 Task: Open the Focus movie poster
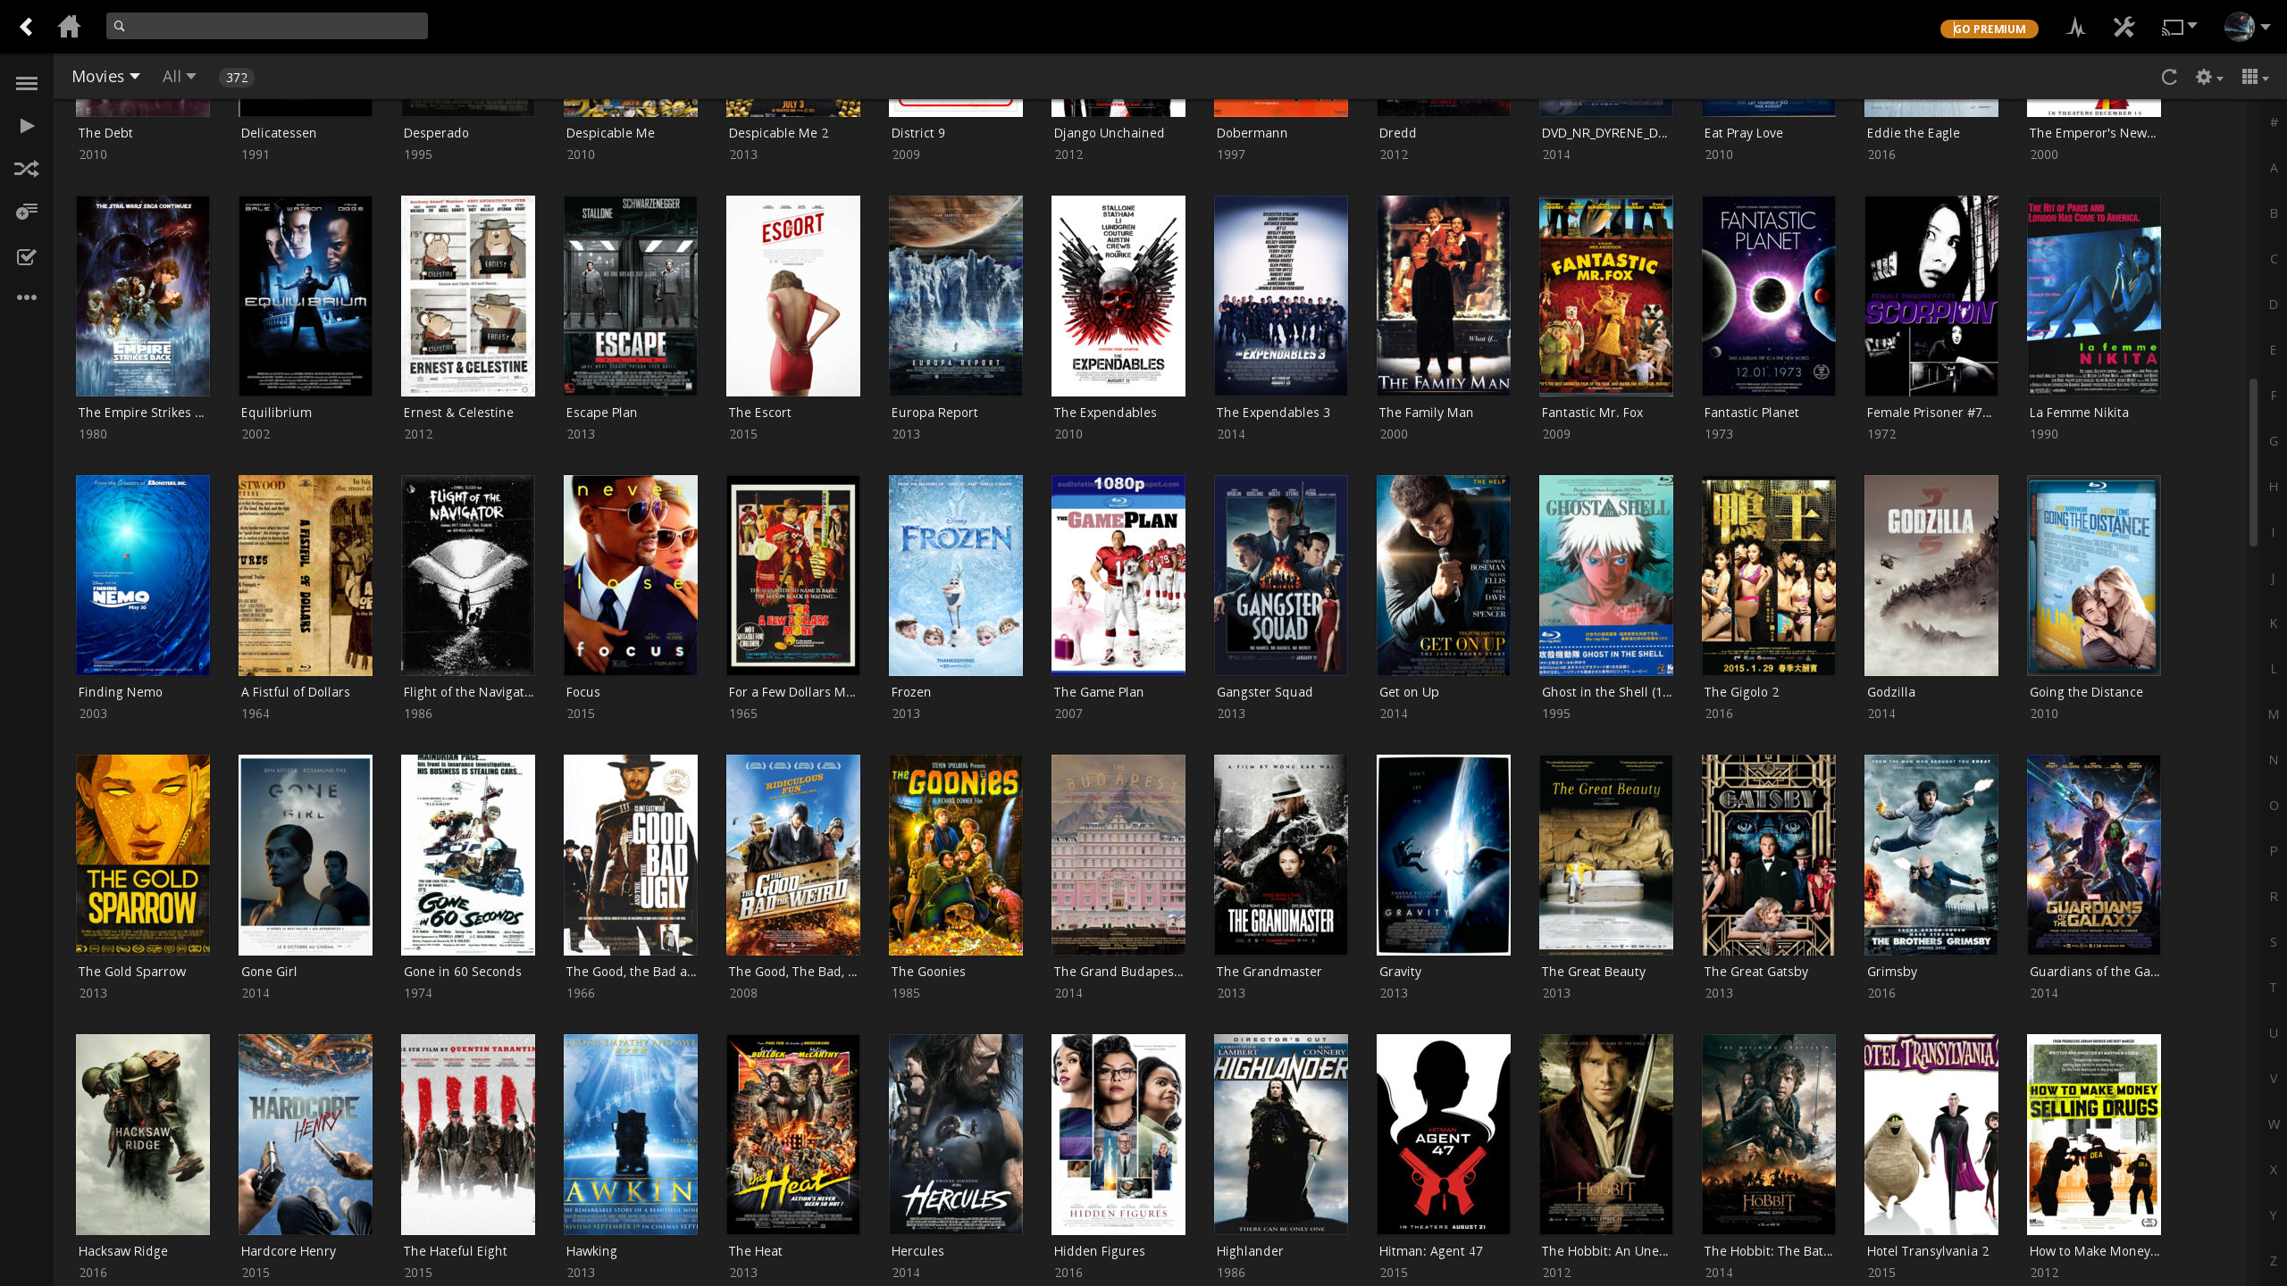pyautogui.click(x=631, y=575)
